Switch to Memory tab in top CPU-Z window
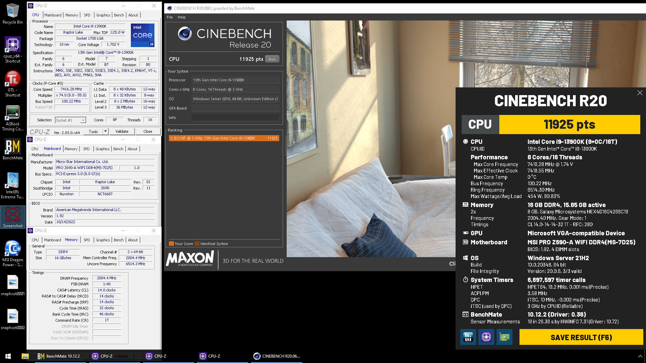646x363 pixels. 72,15
